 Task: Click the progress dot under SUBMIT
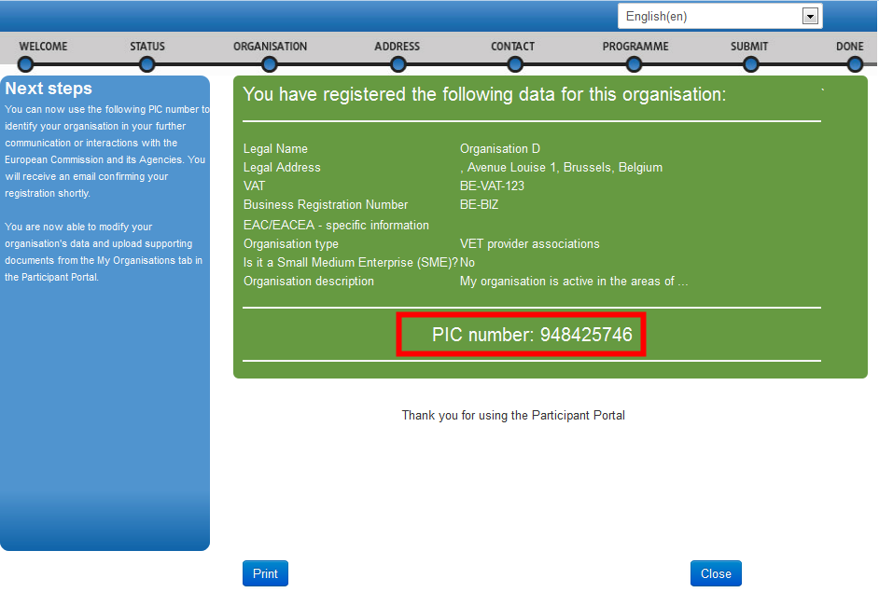750,65
